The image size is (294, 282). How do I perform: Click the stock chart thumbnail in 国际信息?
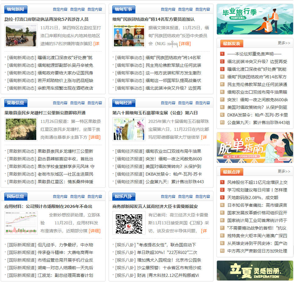(21, 223)
